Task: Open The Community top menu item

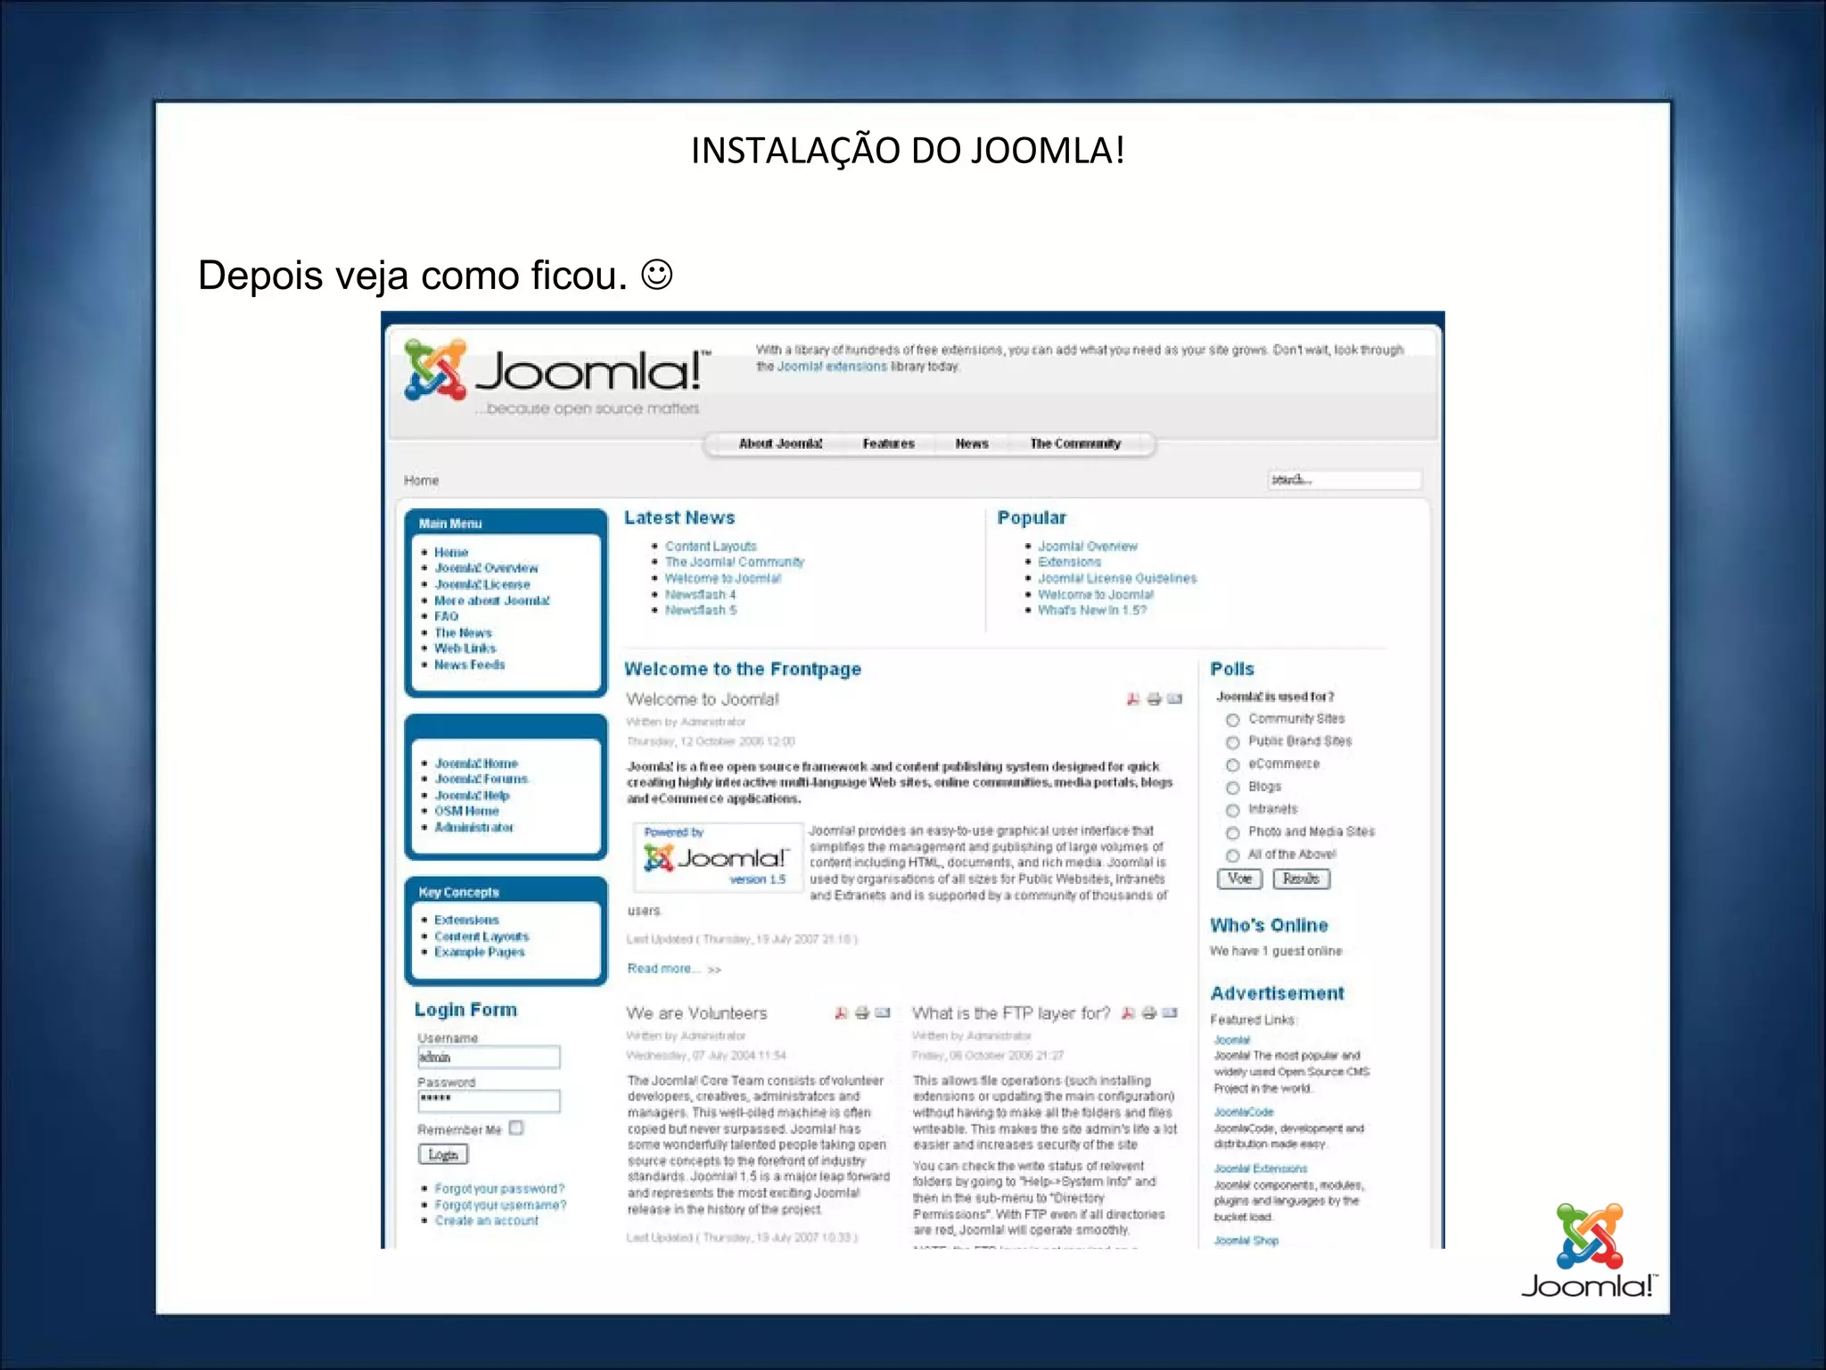Action: [1075, 443]
